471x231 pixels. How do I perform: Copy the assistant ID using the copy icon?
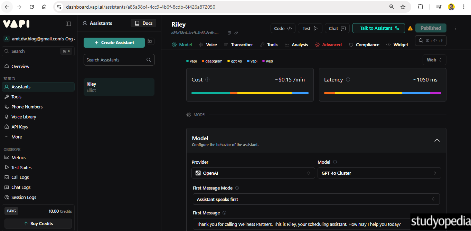click(x=229, y=32)
